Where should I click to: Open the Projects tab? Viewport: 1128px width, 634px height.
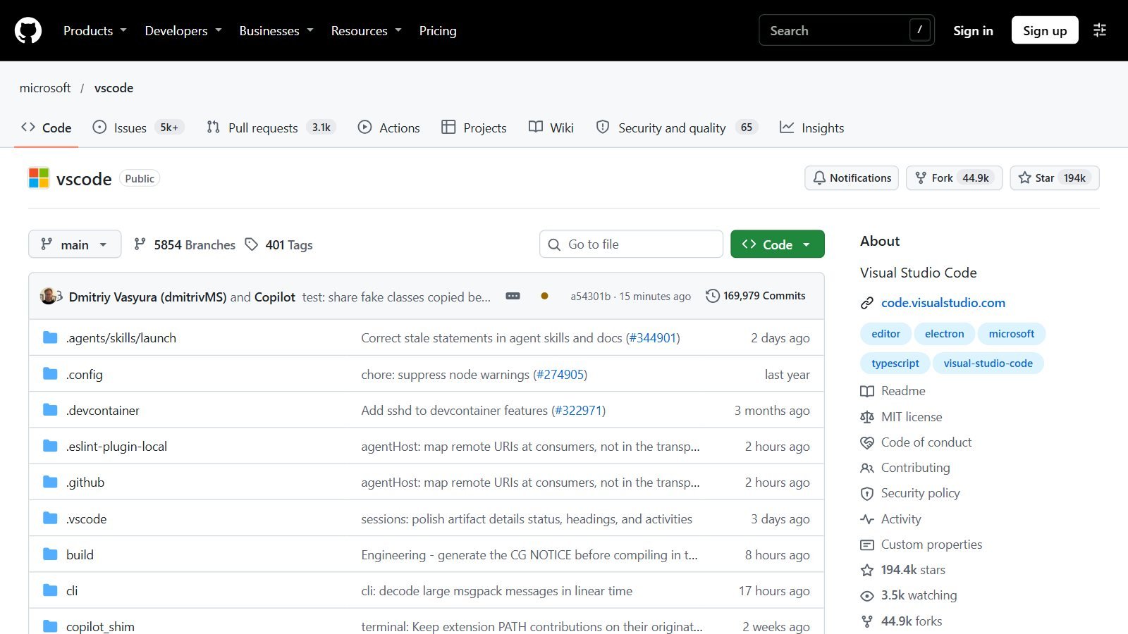(474, 128)
